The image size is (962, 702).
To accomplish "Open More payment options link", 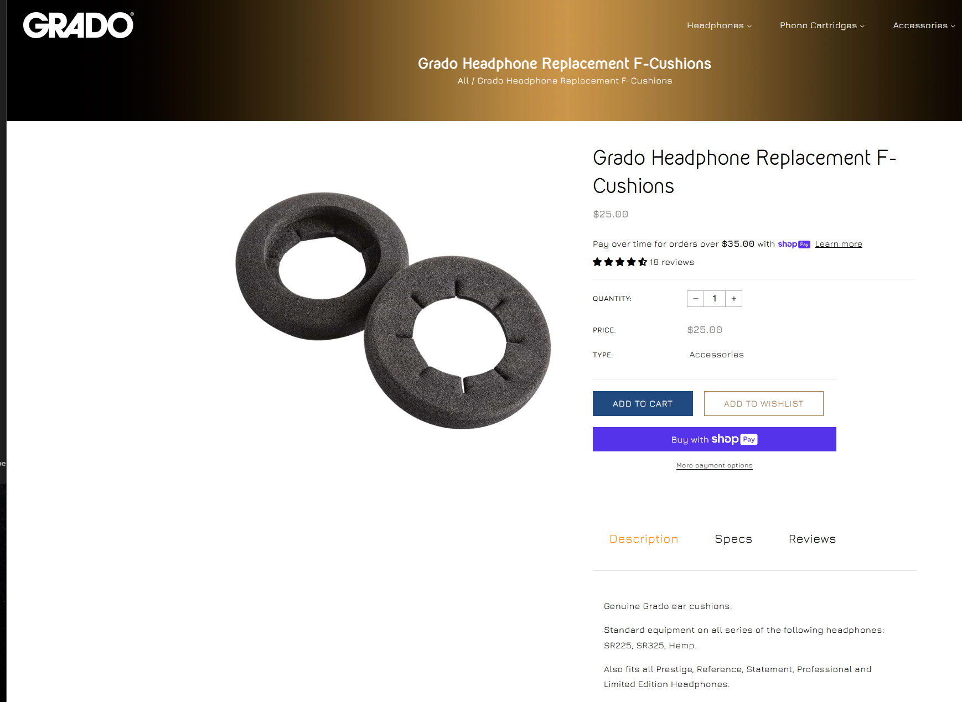I will [x=714, y=466].
